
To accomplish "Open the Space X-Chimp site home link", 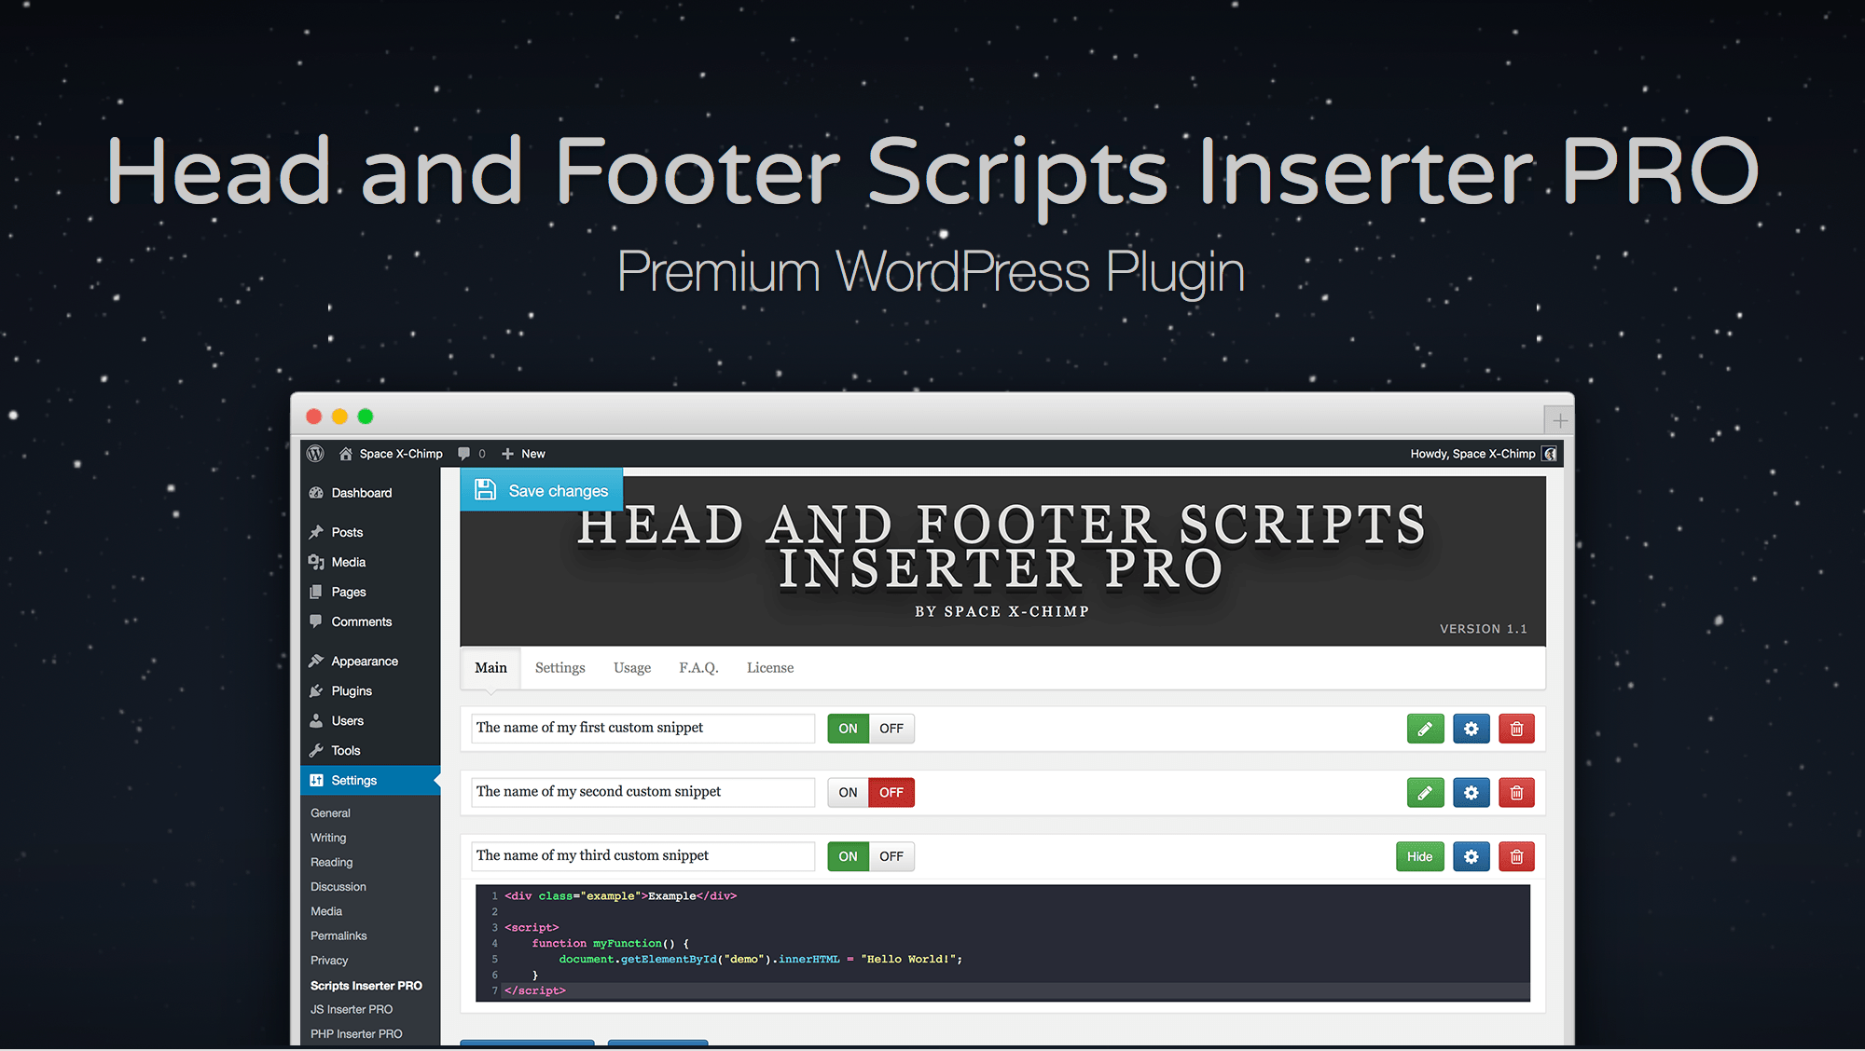I will coord(391,454).
